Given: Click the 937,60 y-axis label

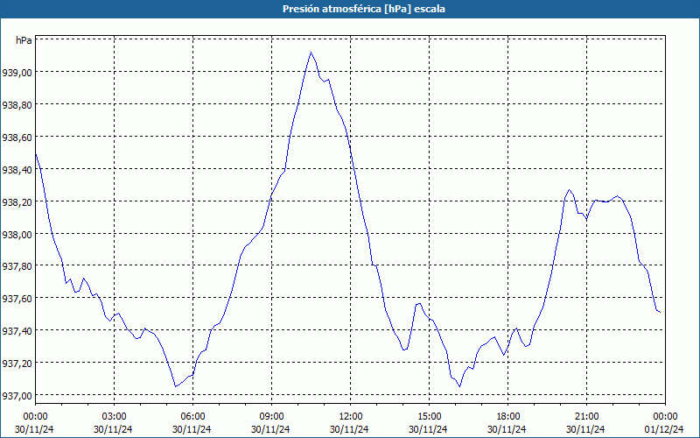Looking at the screenshot, I should [17, 299].
